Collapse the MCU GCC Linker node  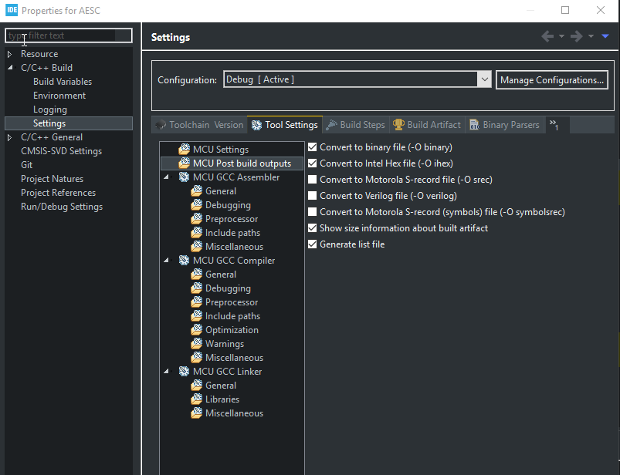(167, 371)
